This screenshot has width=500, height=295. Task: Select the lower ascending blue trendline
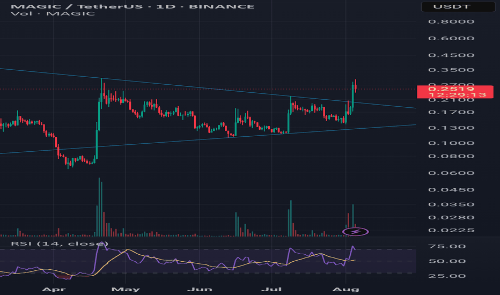(x=207, y=139)
